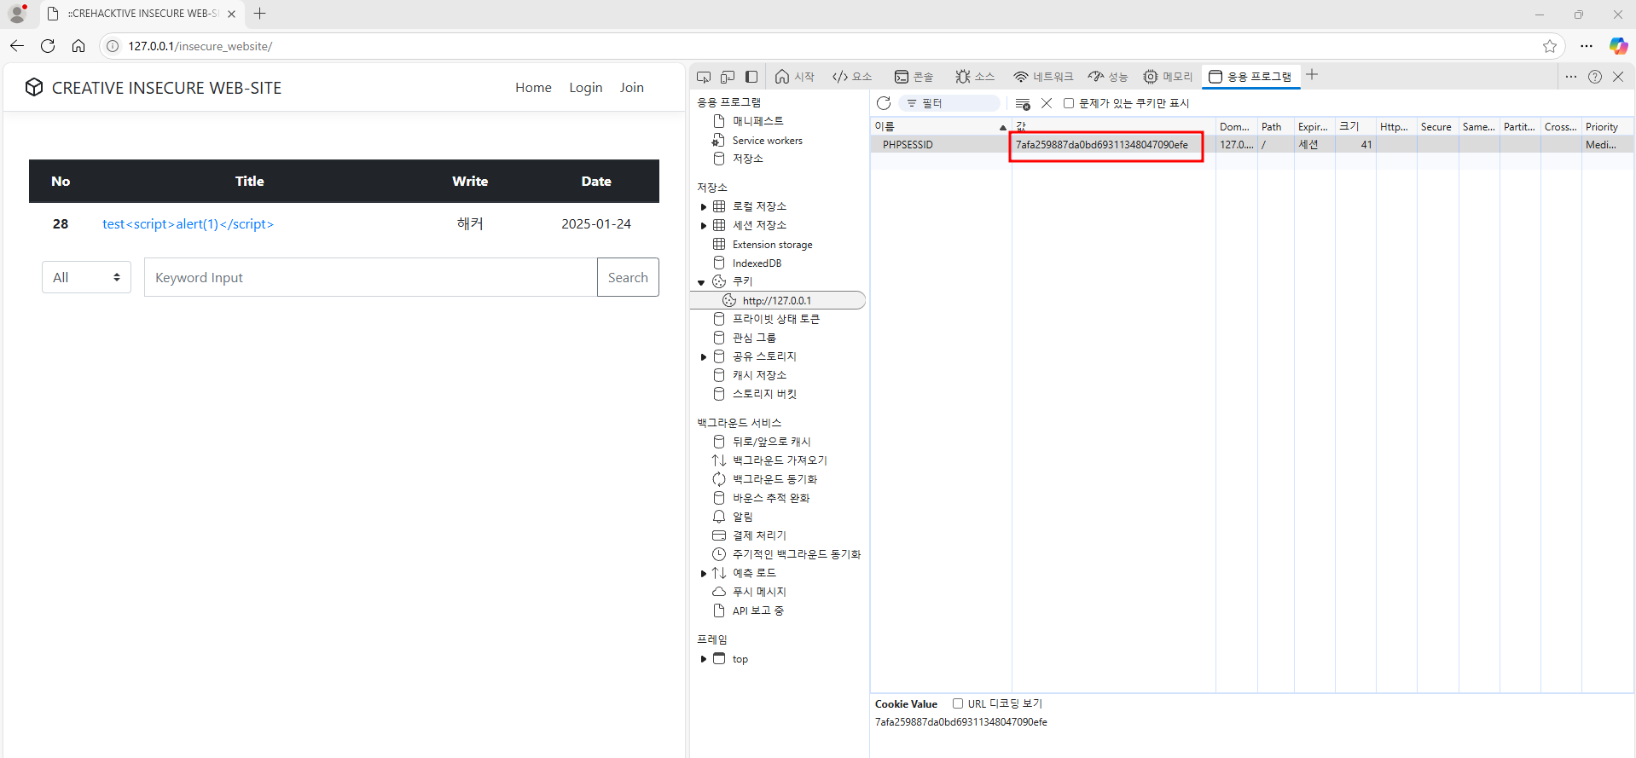Expand 공유 스토리지 tree node

click(704, 356)
